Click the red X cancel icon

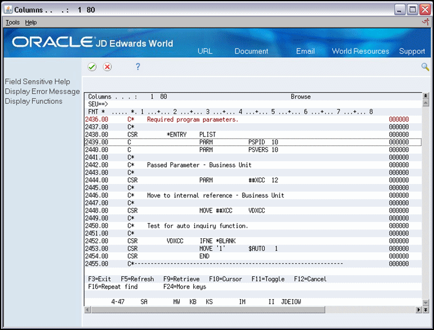pyautogui.click(x=107, y=67)
